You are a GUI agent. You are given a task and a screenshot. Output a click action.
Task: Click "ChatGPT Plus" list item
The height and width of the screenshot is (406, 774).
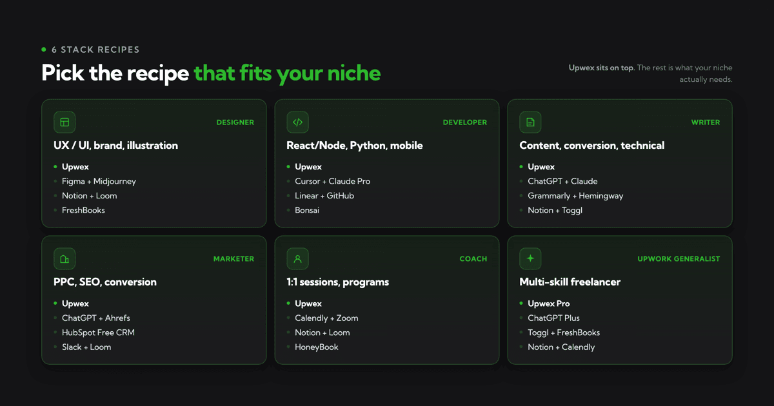(553, 318)
